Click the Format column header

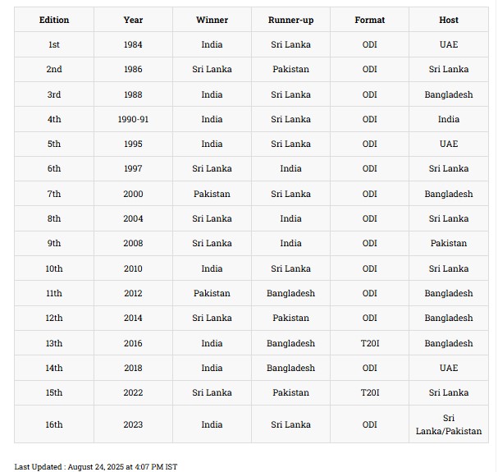click(369, 20)
